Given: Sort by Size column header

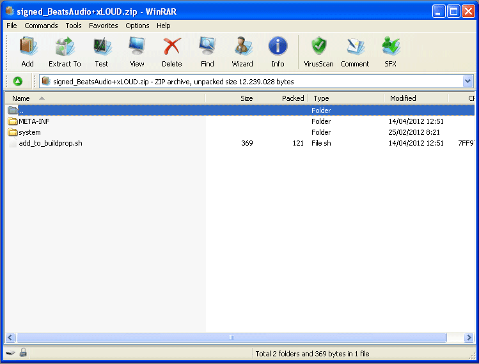Looking at the screenshot, I should (231, 98).
